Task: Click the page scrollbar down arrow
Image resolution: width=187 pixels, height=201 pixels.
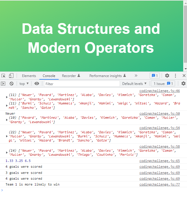Action: [186, 69]
